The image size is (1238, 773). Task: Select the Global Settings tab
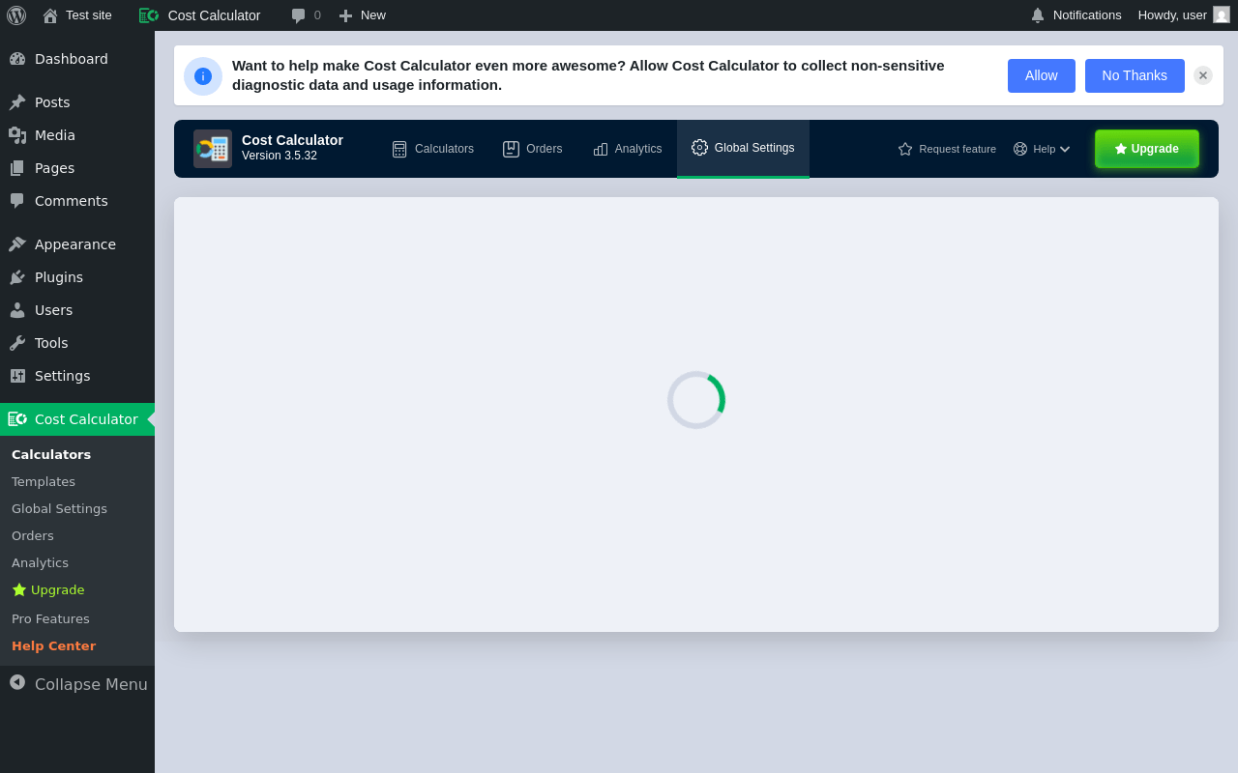tap(743, 148)
